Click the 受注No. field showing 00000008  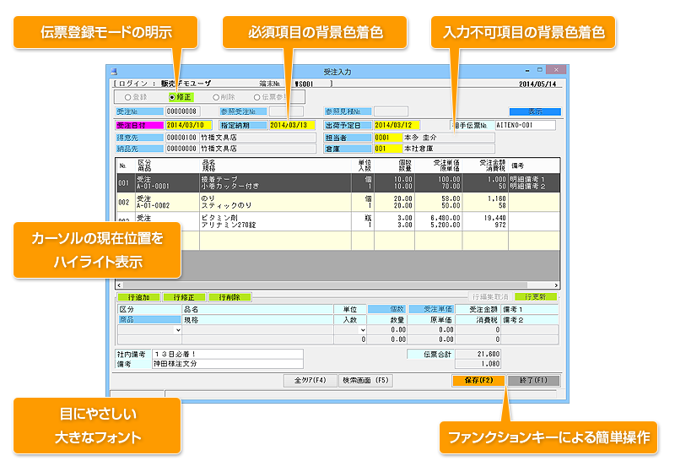click(182, 111)
